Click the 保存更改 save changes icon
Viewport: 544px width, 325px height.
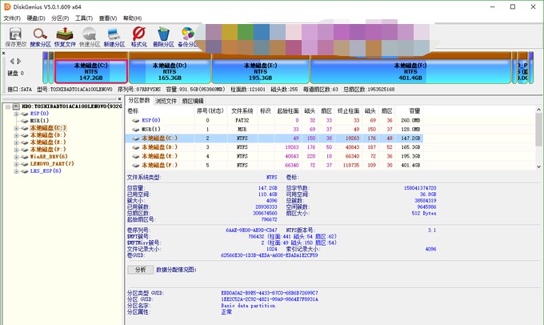coord(15,36)
